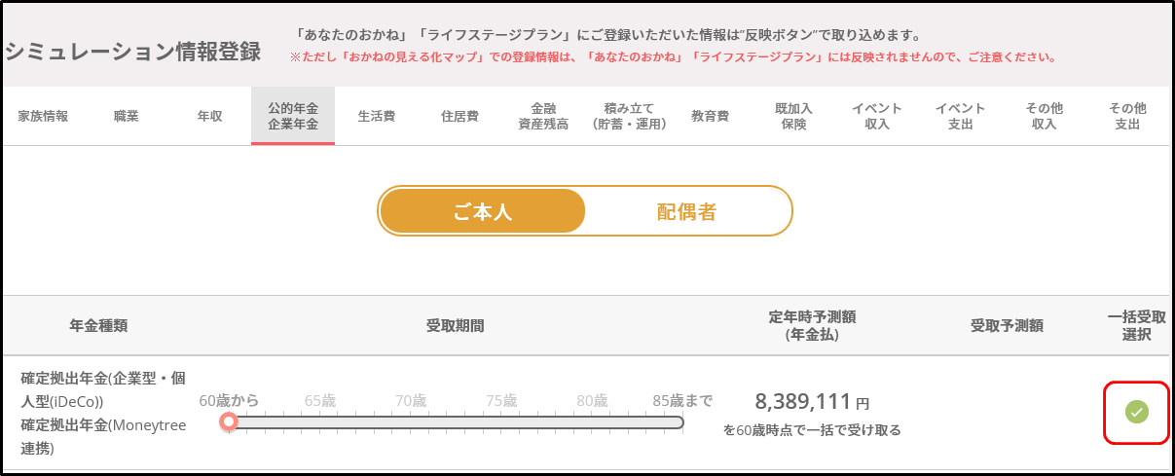
Task: Switch to the 金融資産残高 tab
Action: 543,116
